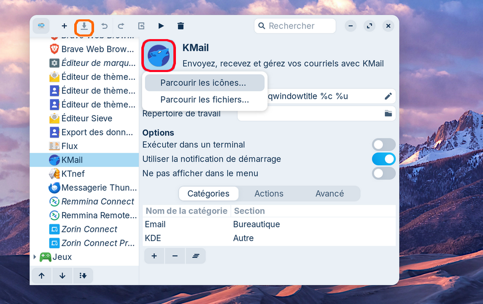Click the add new launcher plus icon
The height and width of the screenshot is (304, 483).
[x=64, y=26]
